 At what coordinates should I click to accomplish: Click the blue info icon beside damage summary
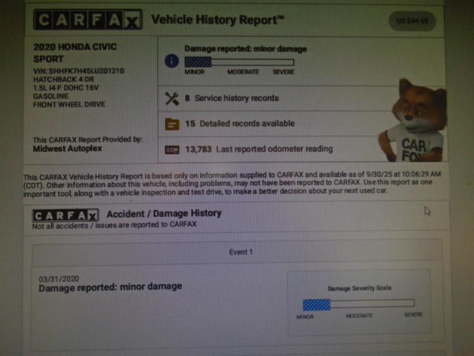(x=172, y=61)
